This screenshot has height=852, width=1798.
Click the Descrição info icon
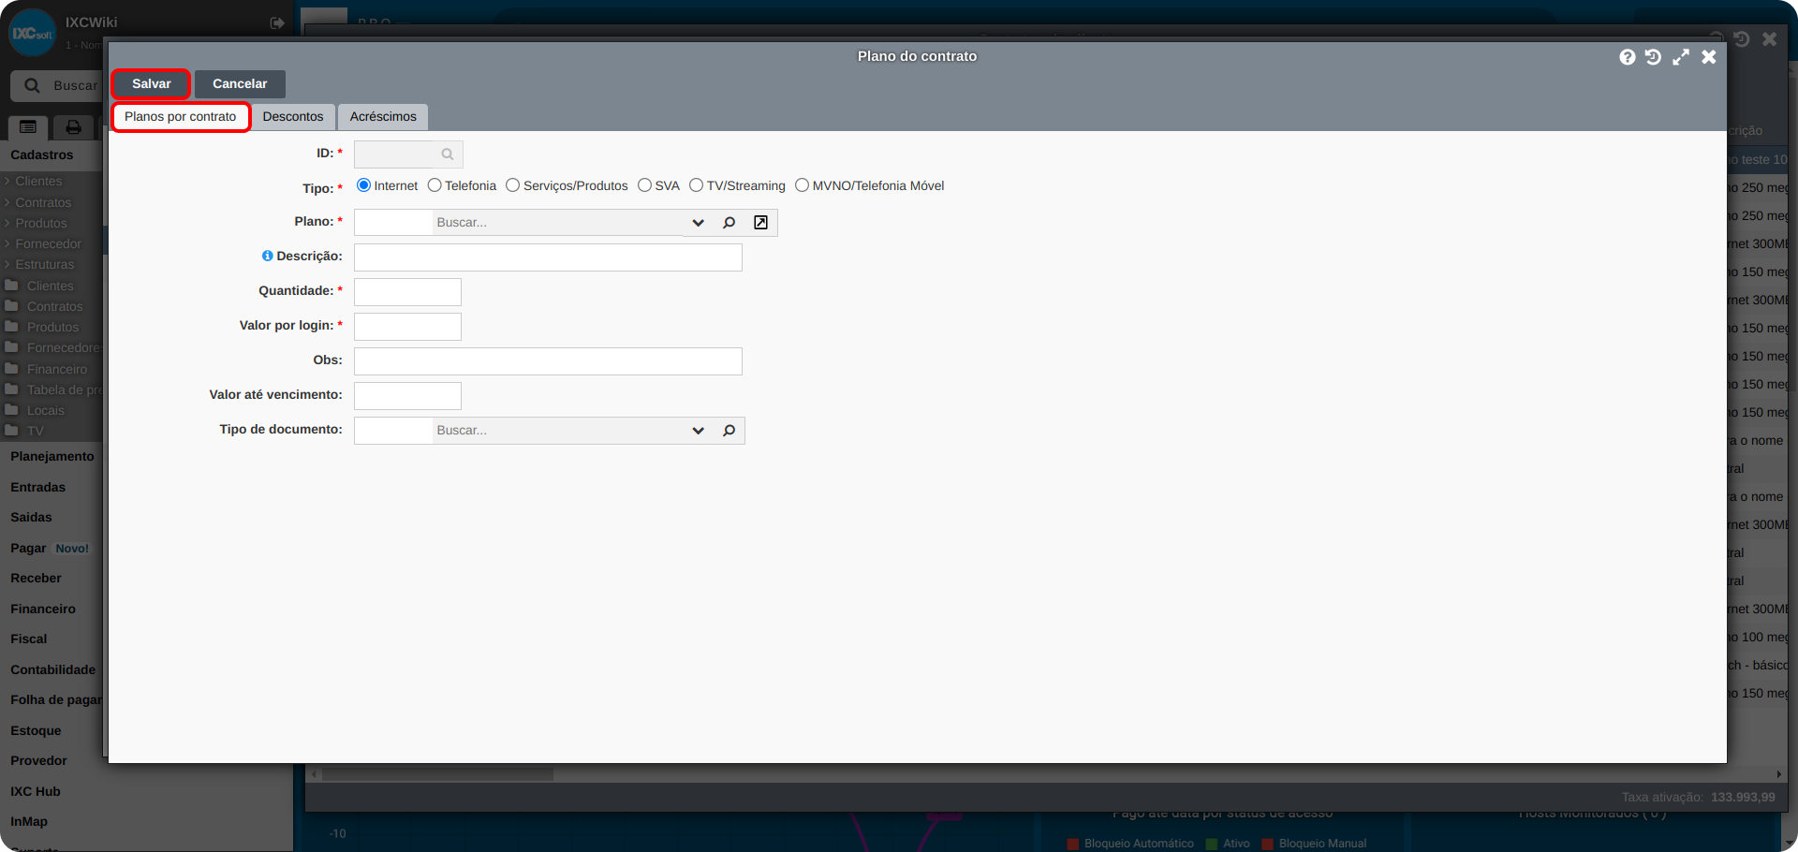[268, 256]
